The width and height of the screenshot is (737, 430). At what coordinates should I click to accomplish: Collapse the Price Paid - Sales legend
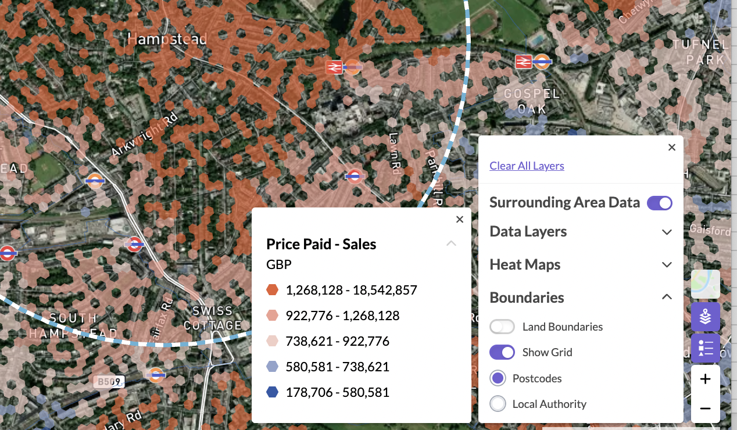coord(451,243)
